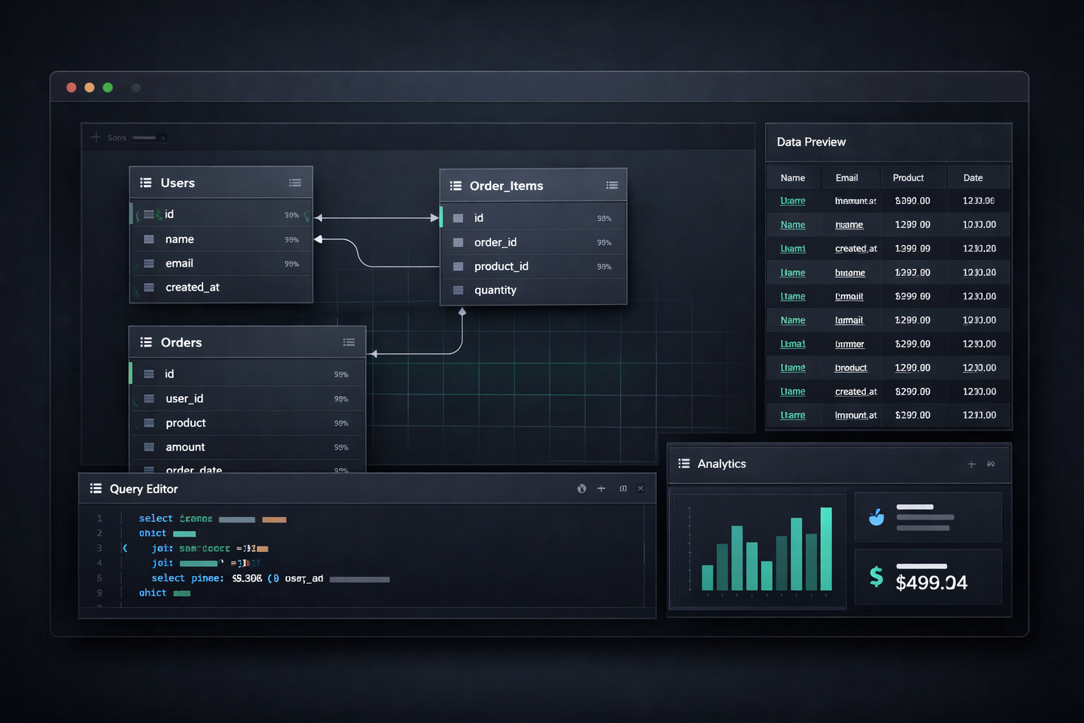Click the column icon beside Orders amount

pos(149,447)
